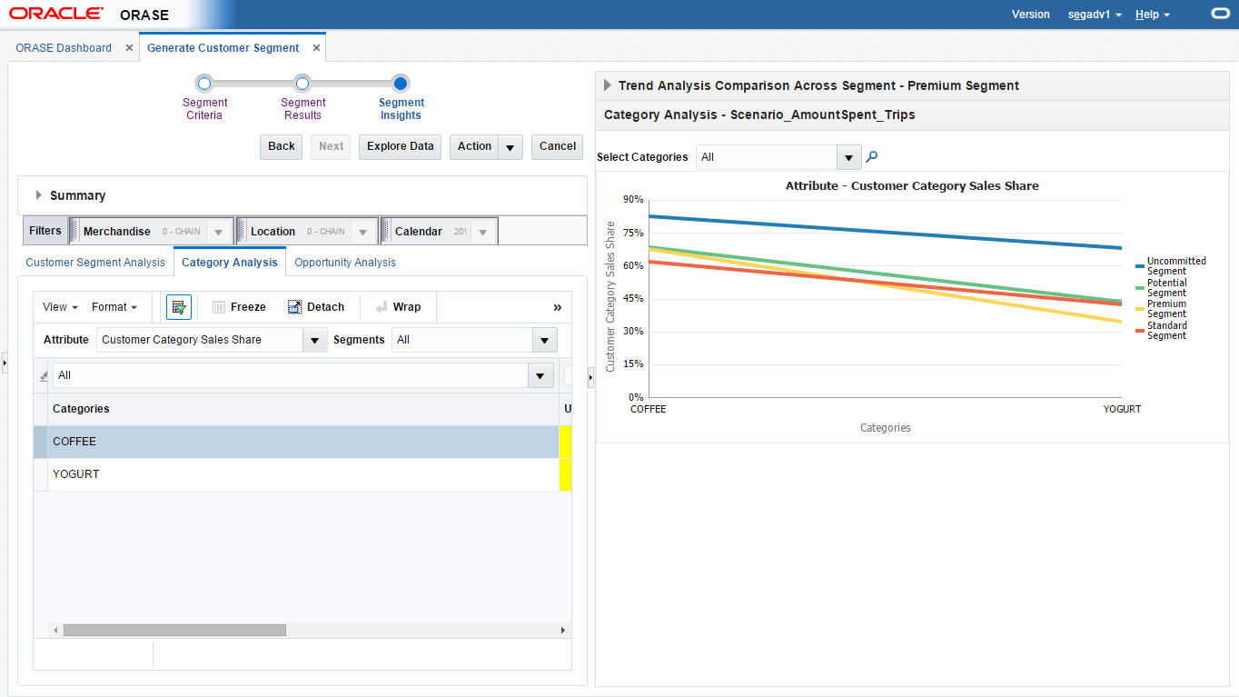
Task: Click the horizontal scrollbar under the table
Action: point(174,630)
